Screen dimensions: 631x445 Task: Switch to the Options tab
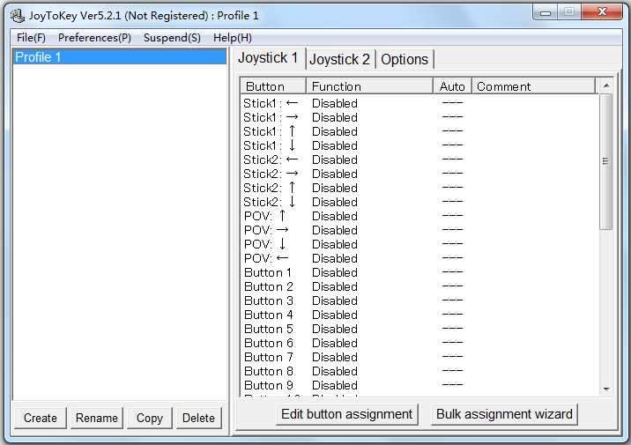click(x=405, y=59)
